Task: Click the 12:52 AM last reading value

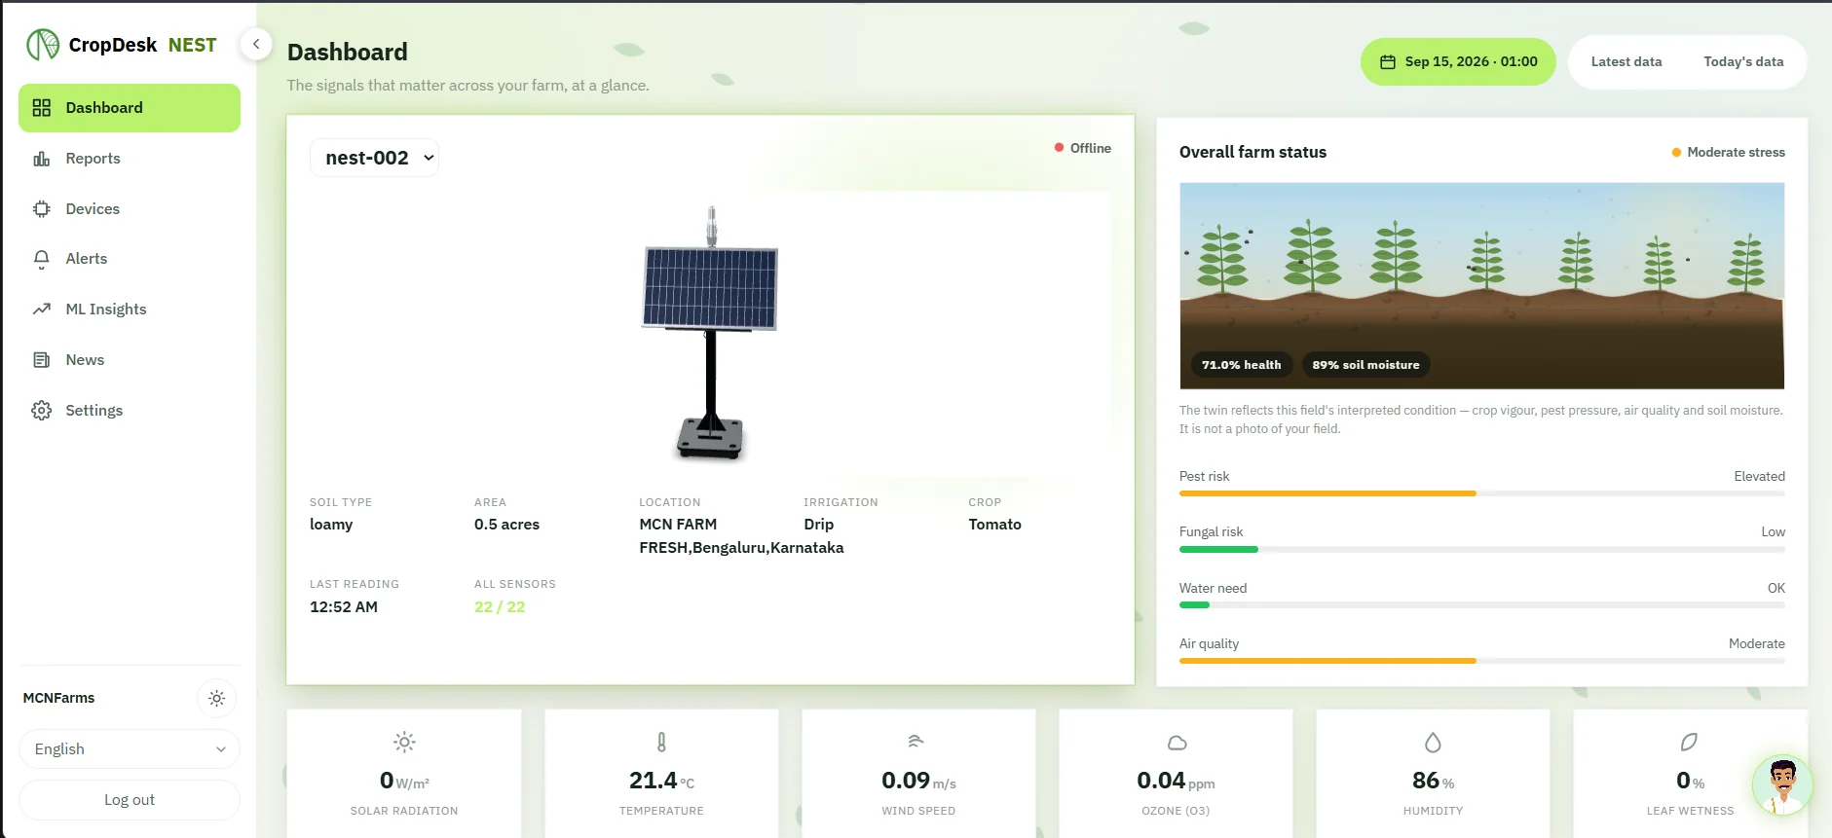Action: [344, 607]
